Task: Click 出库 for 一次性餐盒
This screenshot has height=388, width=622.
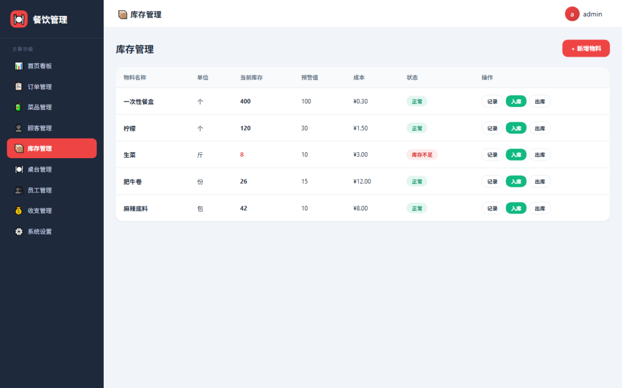Action: [539, 102]
